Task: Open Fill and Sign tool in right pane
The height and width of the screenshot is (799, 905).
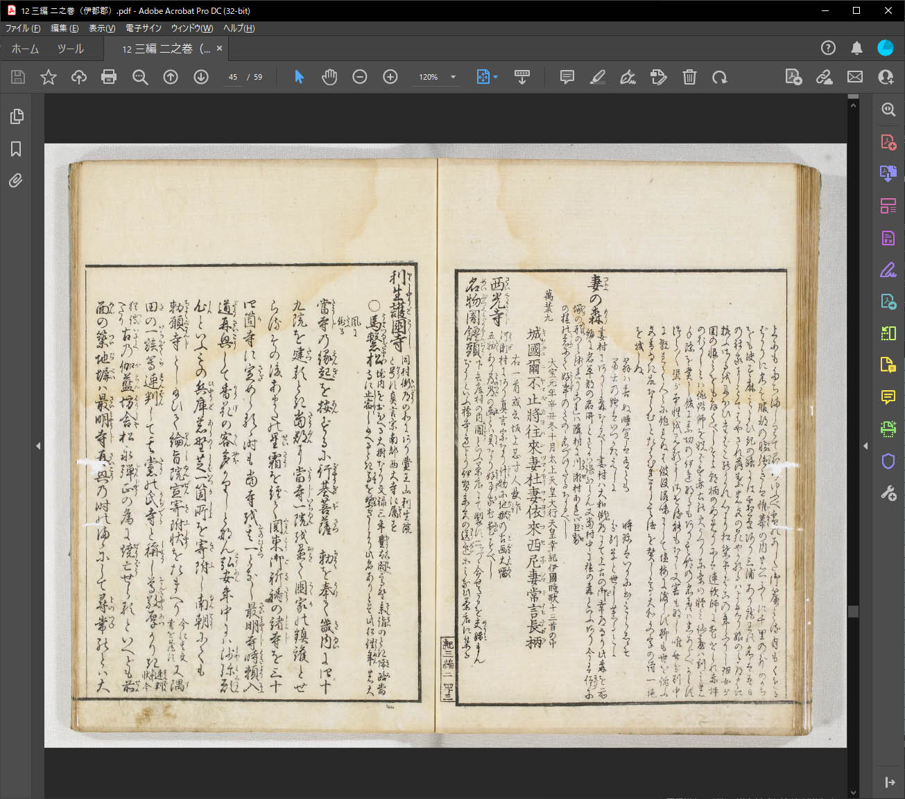Action: (x=888, y=270)
